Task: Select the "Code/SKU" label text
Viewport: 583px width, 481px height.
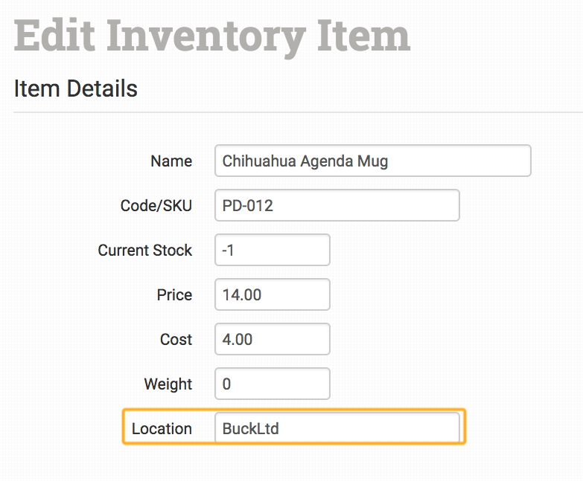Action: coord(156,206)
